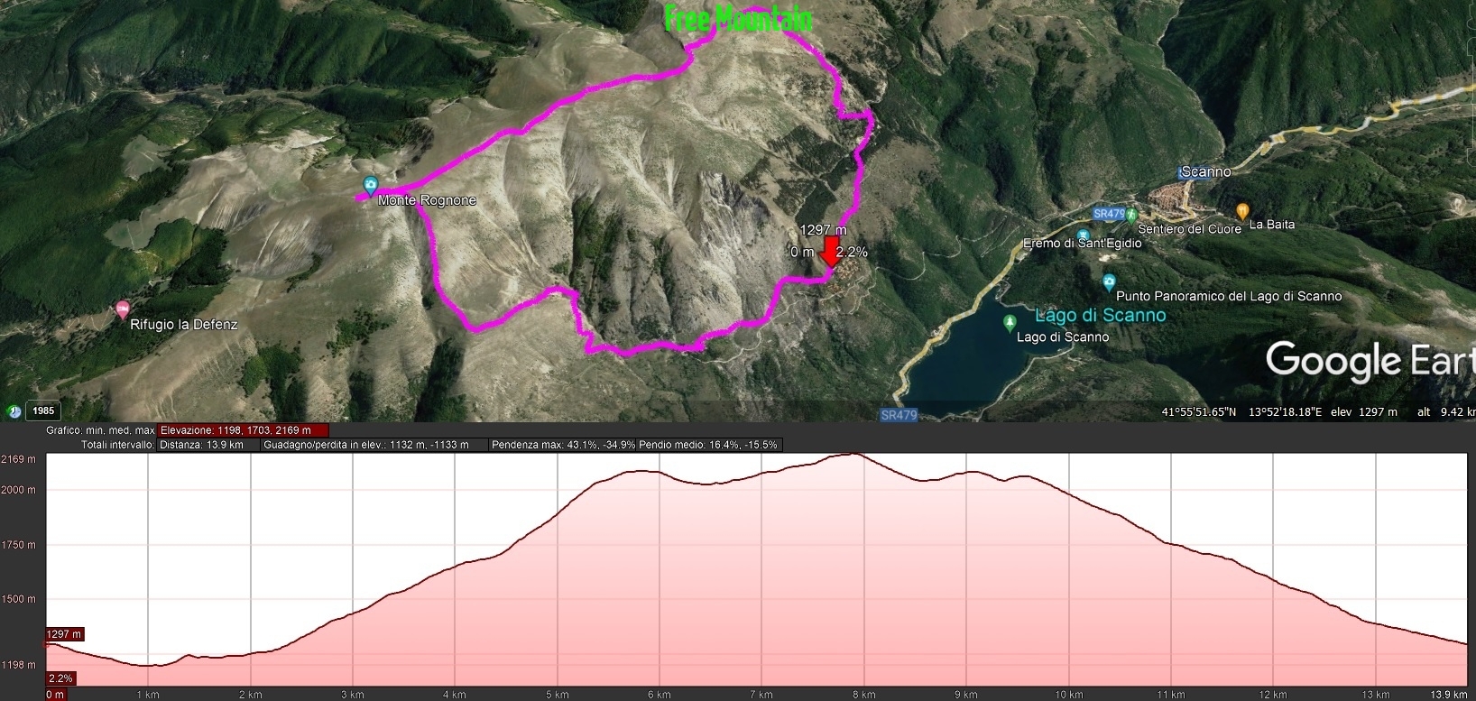Click the Sentiero del Cuore hiking icon

tap(1130, 215)
